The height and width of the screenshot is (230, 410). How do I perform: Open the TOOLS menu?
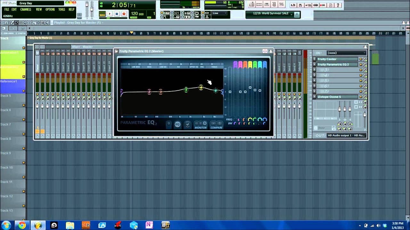pos(62,10)
